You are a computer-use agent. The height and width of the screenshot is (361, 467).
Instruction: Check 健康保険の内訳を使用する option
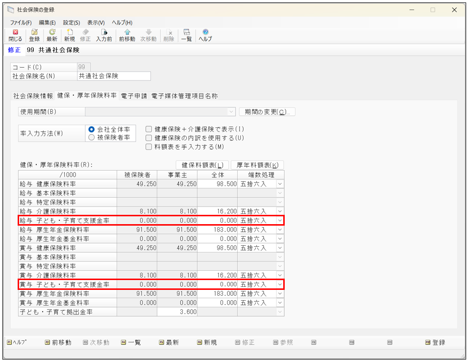click(x=149, y=138)
